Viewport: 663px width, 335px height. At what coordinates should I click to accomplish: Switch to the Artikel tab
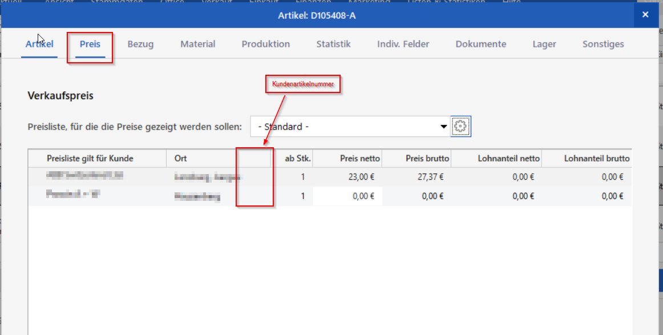[x=39, y=44]
